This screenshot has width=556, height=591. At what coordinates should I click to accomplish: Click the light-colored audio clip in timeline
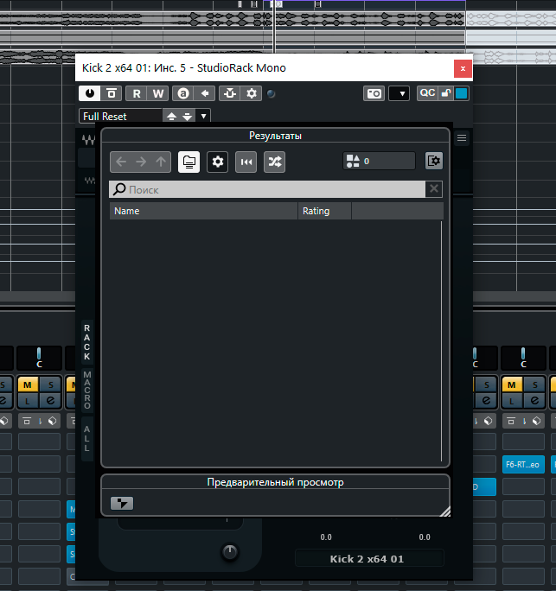511,19
